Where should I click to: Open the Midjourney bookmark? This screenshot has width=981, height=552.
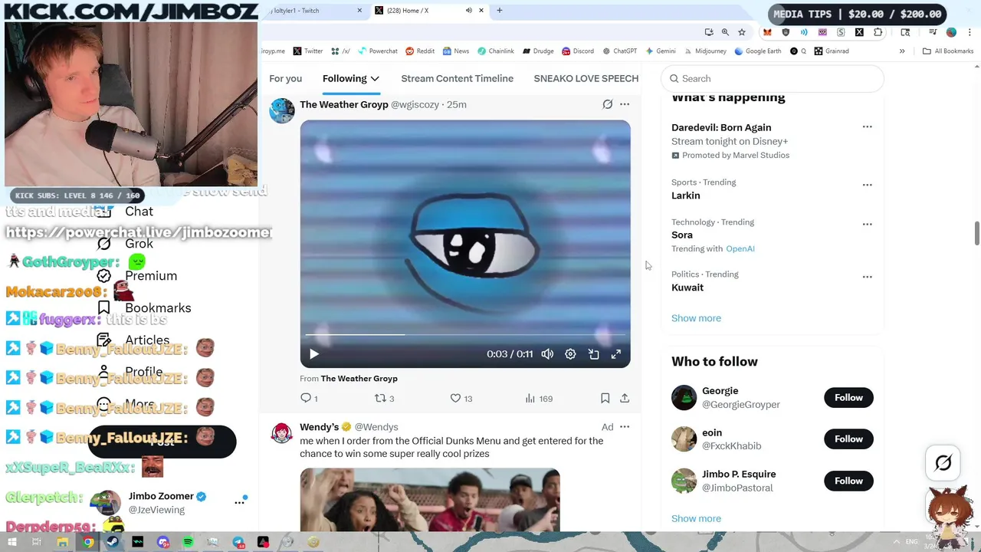click(705, 51)
